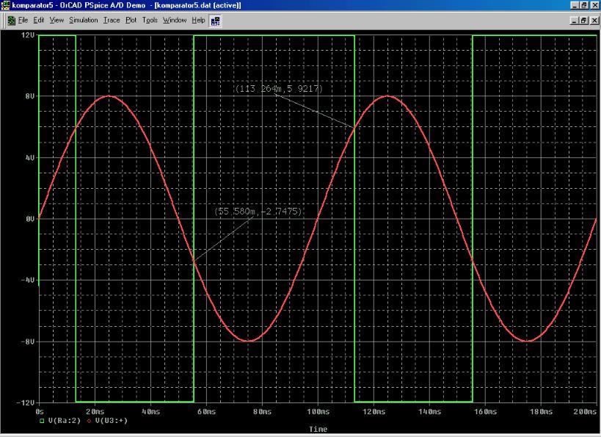Open the View menu
This screenshot has height=437, width=601.
click(56, 20)
